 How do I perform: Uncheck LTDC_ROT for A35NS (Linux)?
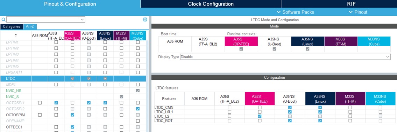(320, 121)
